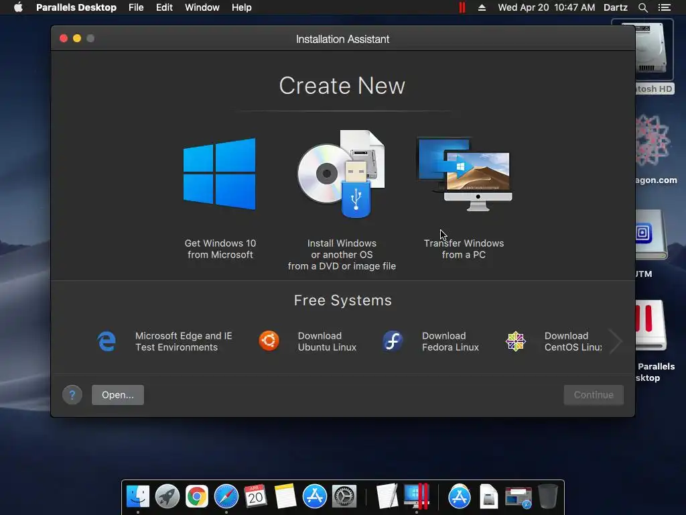The image size is (686, 515).
Task: Minimize the Installation Assistant window
Action: coord(77,38)
